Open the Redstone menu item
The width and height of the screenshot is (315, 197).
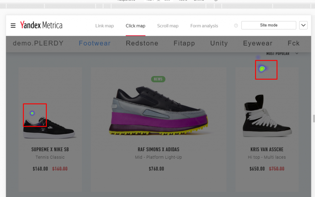(x=142, y=43)
